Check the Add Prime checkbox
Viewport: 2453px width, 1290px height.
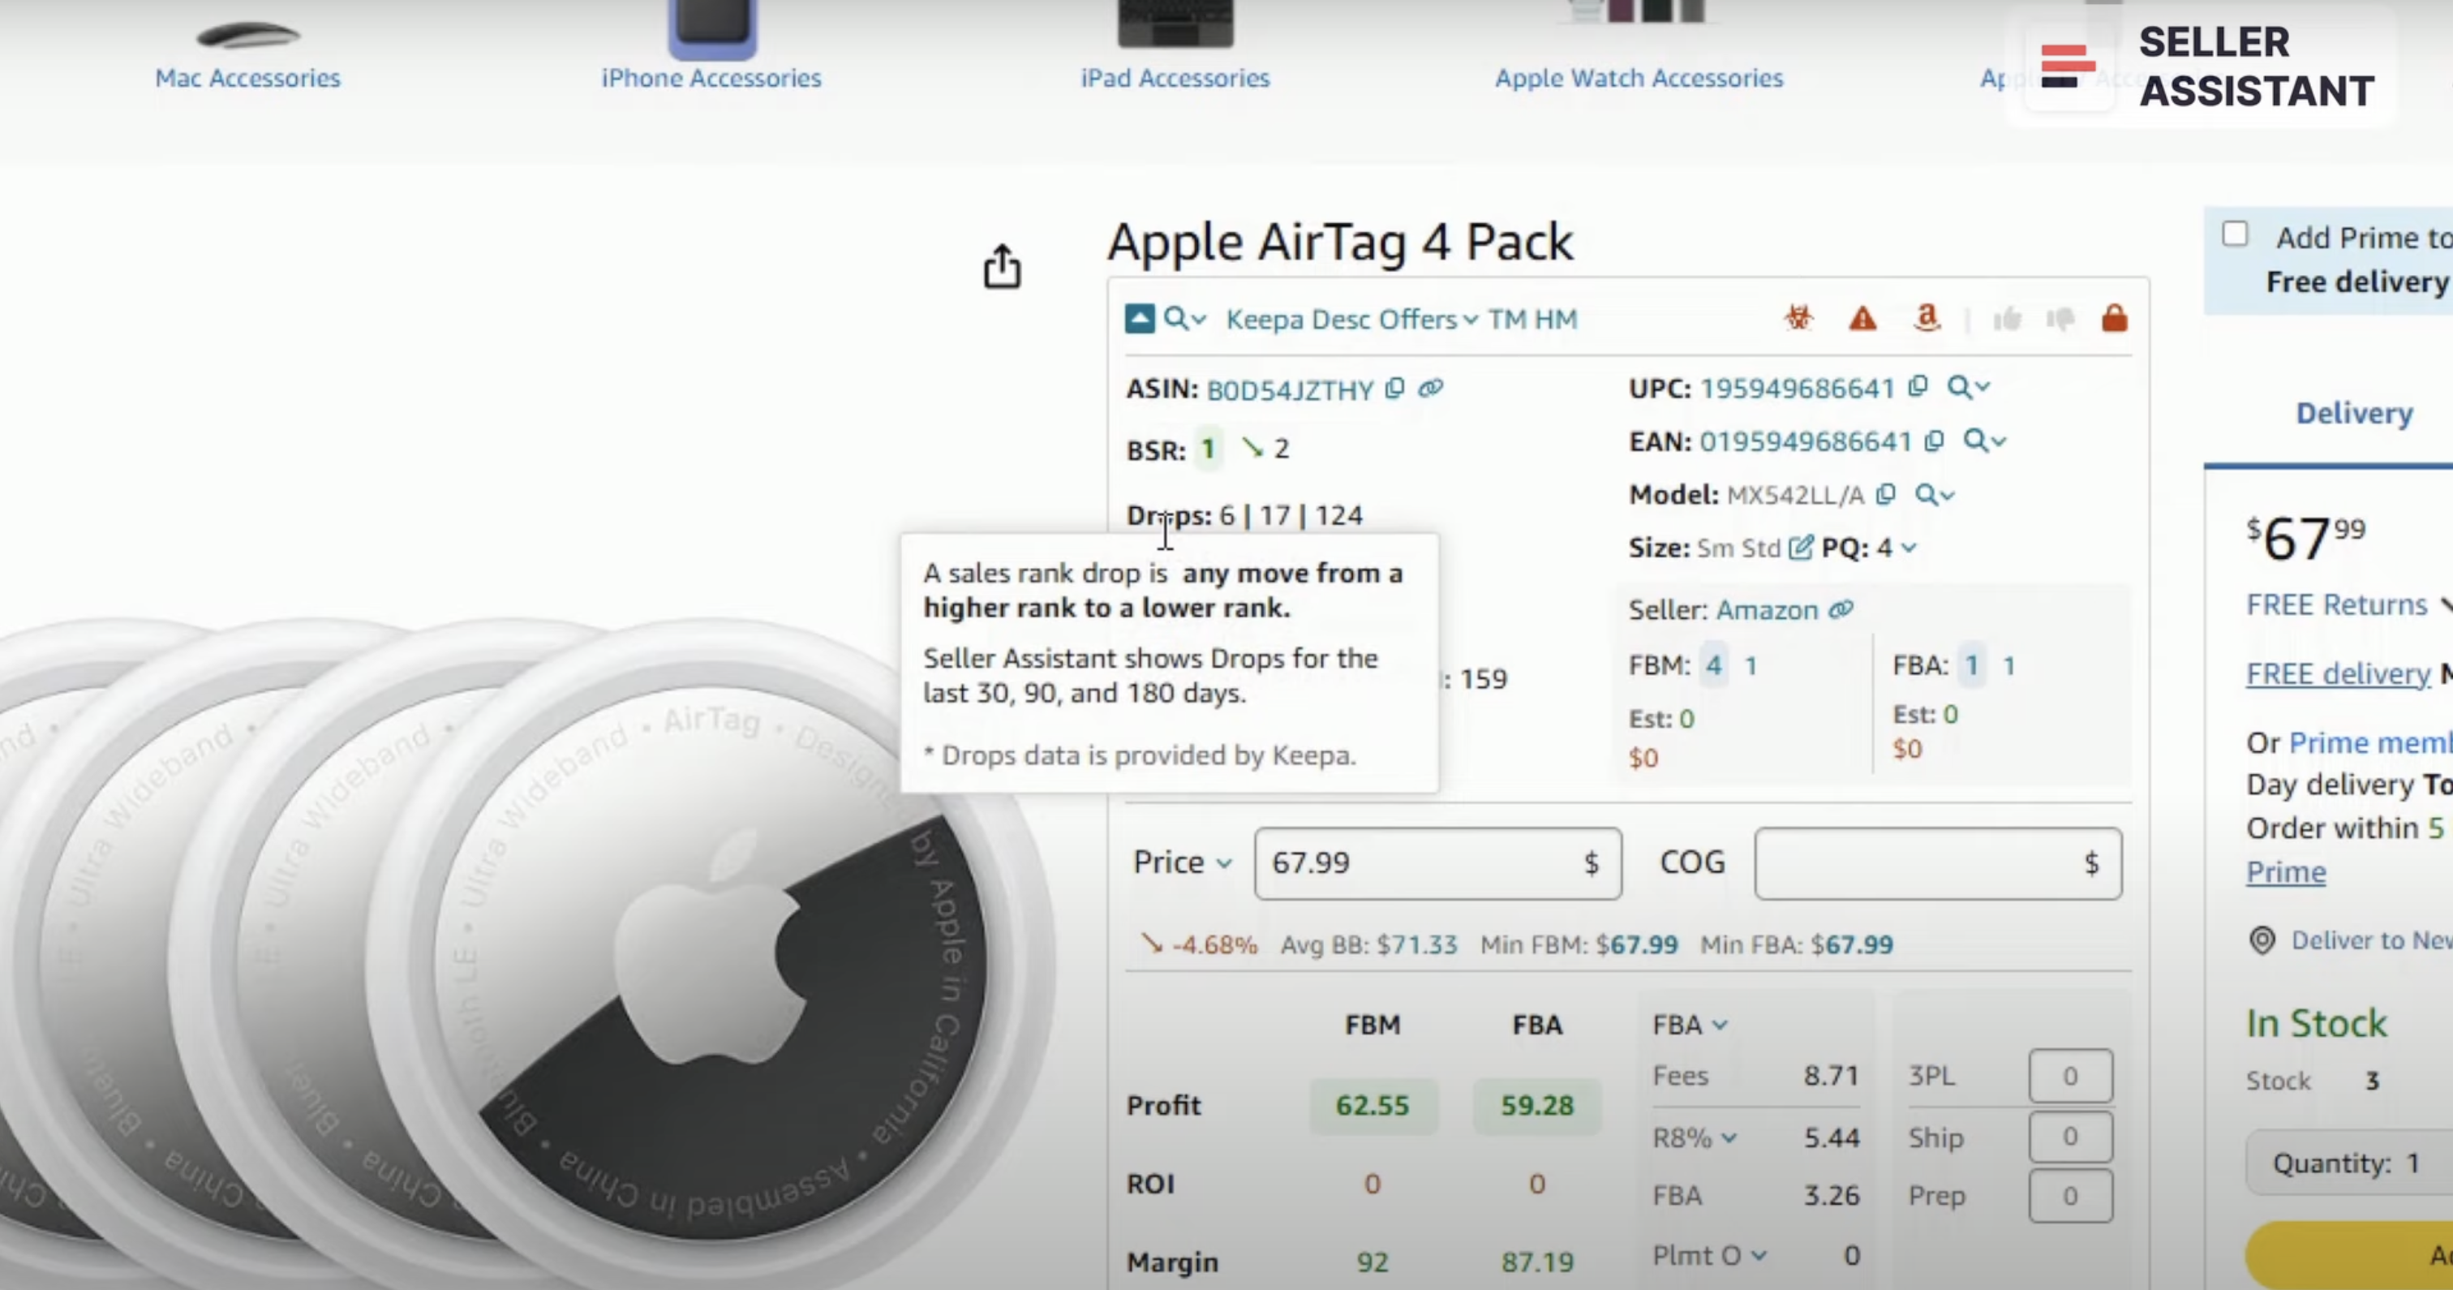(2235, 234)
